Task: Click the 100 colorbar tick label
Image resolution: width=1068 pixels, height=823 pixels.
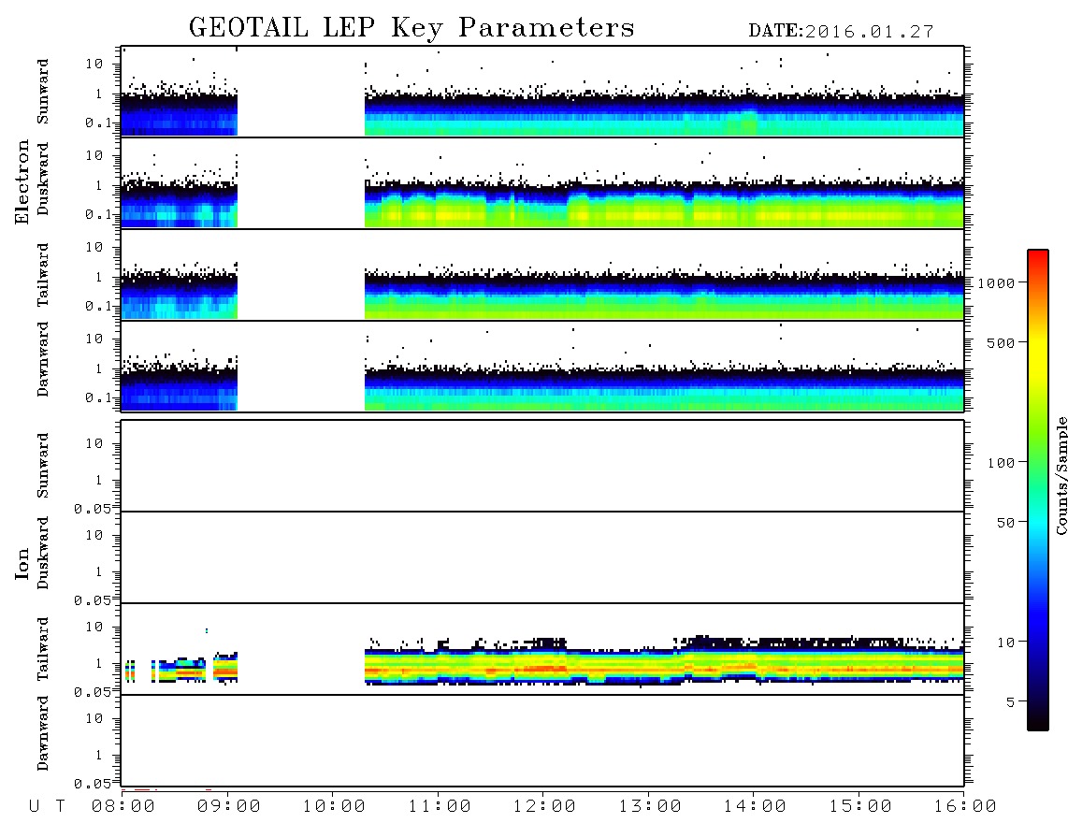Action: pyautogui.click(x=1002, y=463)
